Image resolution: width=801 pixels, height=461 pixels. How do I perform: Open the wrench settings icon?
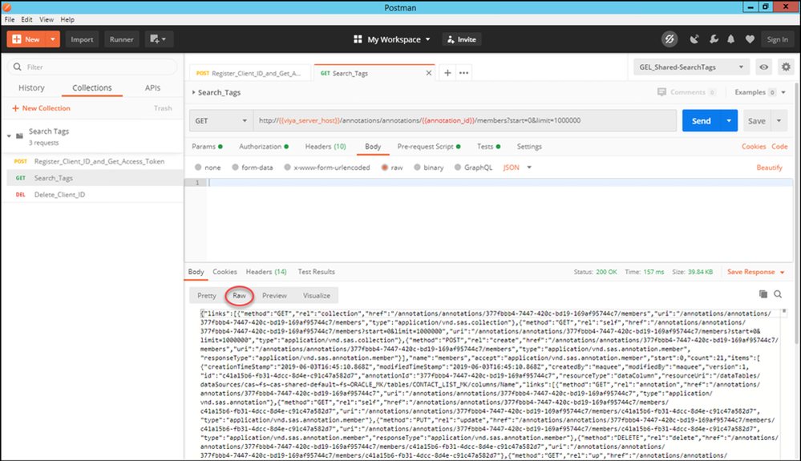pyautogui.click(x=714, y=39)
